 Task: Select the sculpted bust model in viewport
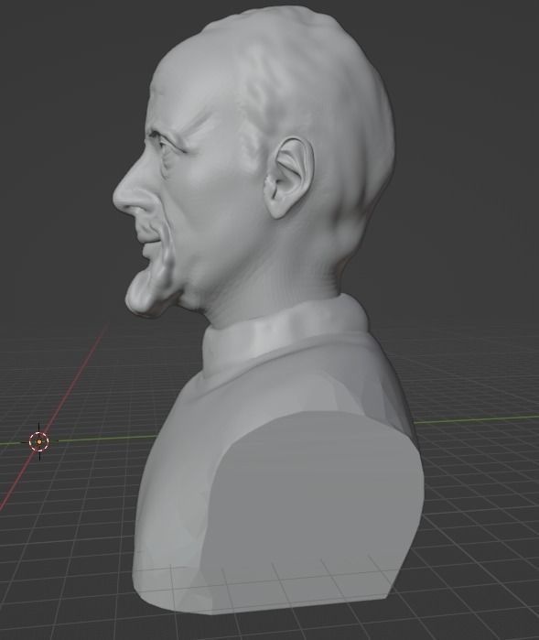pyautogui.click(x=269, y=310)
